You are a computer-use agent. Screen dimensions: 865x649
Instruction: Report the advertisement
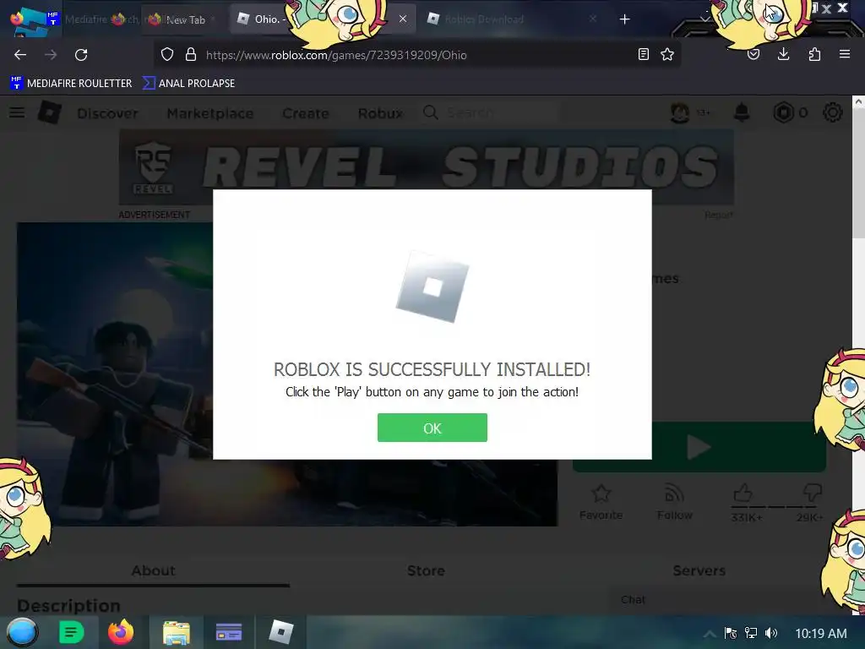(x=719, y=215)
